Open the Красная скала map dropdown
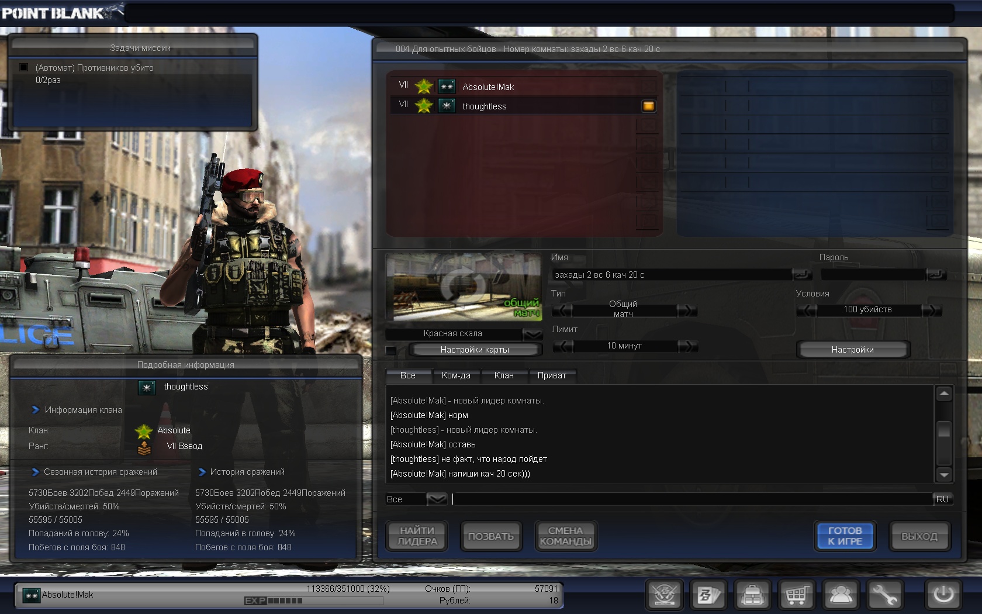982x614 pixels. click(532, 334)
